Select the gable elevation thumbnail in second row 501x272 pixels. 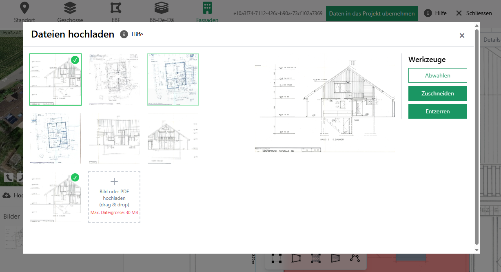[173, 138]
